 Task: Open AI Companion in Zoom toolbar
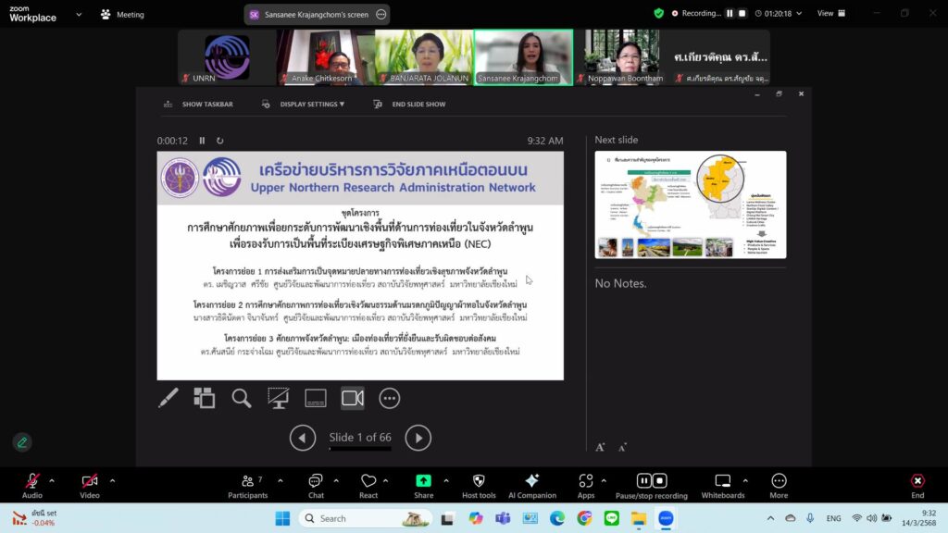[x=531, y=485]
